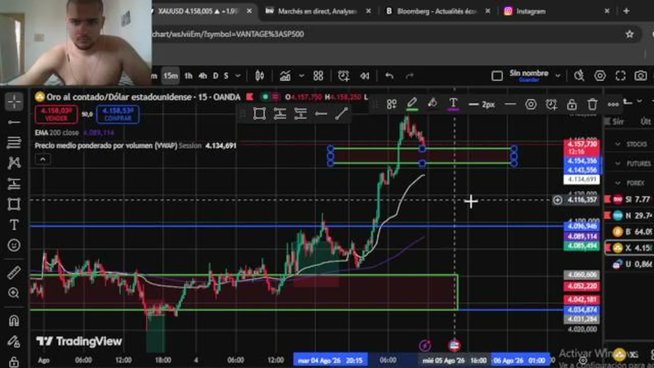Redo the last chart action

click(x=409, y=76)
